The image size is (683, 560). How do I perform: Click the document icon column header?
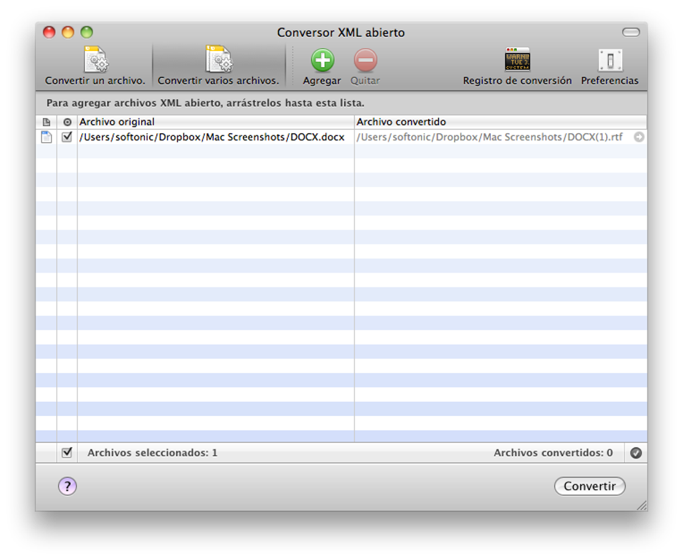(46, 122)
